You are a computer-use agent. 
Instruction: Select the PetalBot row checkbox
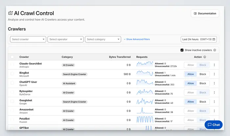tap(12, 120)
